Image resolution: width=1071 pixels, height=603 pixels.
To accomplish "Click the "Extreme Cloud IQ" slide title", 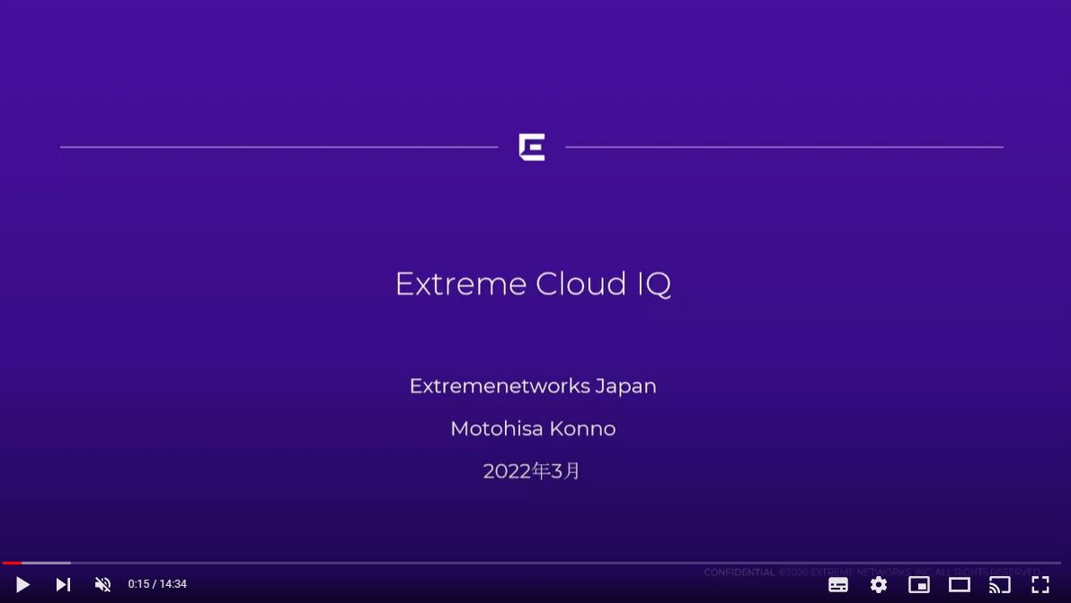I will [x=533, y=284].
